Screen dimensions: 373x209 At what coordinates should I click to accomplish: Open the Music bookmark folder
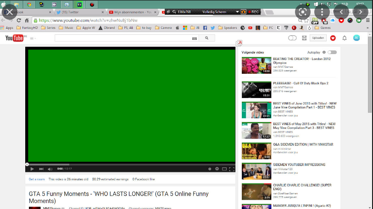pyautogui.click(x=66, y=28)
